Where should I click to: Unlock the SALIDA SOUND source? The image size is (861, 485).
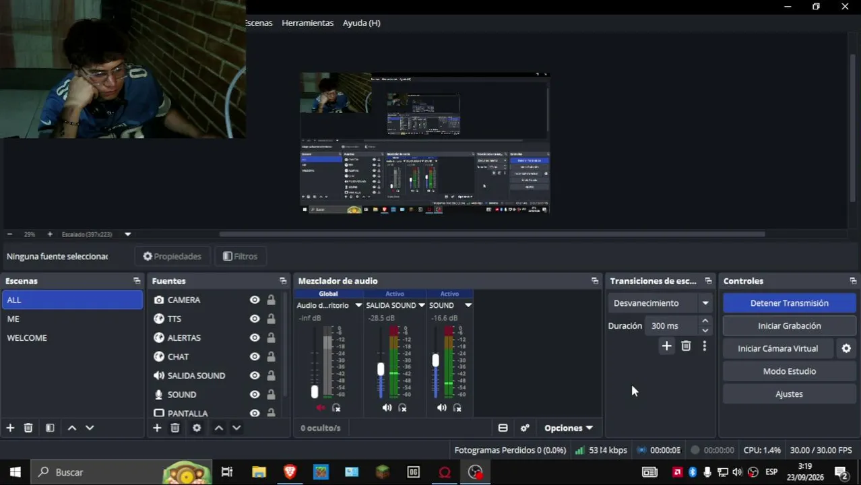(271, 375)
